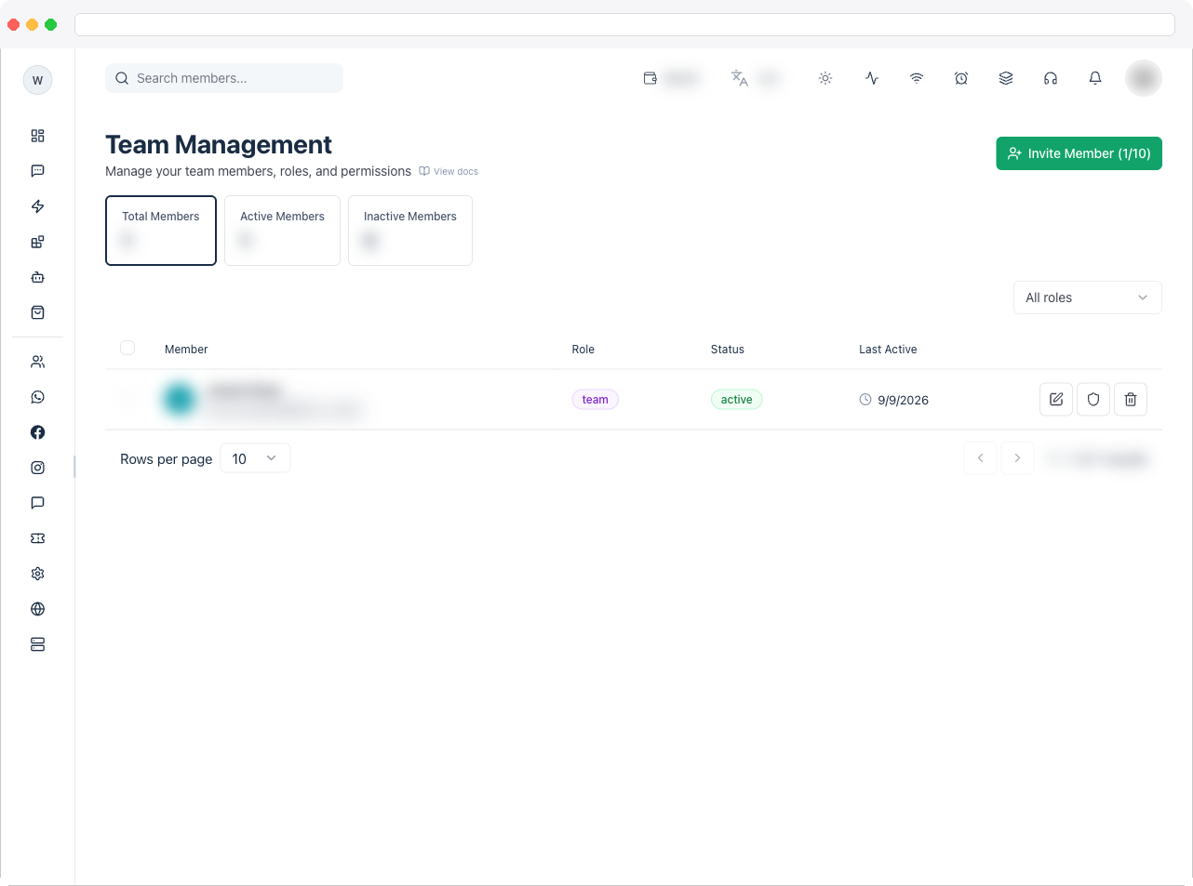Toggle the sun theme icon
The image size is (1193, 886).
(825, 78)
